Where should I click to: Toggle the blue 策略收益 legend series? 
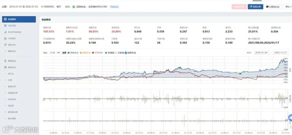73,53
